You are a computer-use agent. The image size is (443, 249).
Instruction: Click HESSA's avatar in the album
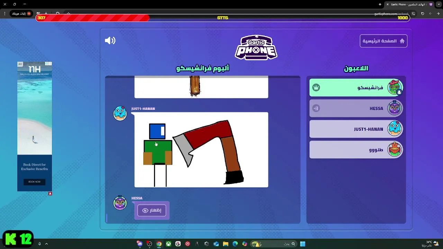[x=120, y=203]
